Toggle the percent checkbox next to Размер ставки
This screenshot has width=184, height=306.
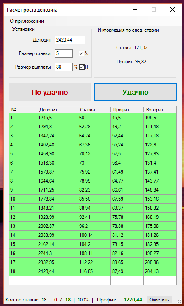[x=81, y=53]
